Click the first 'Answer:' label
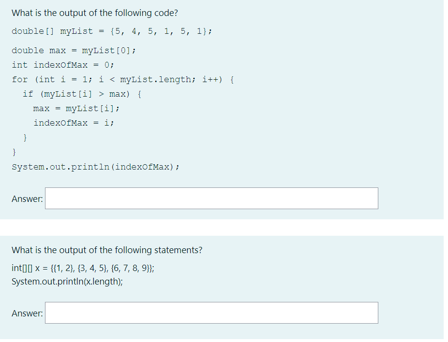The image size is (448, 342). click(27, 198)
